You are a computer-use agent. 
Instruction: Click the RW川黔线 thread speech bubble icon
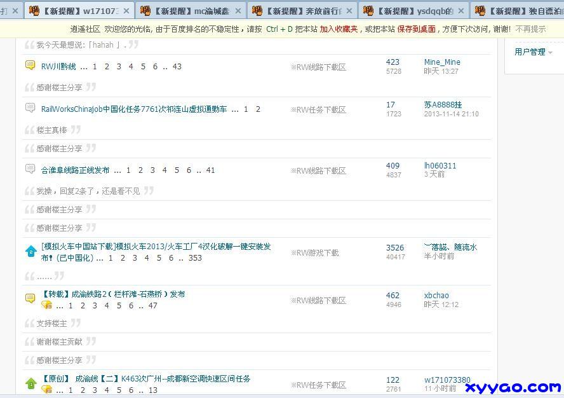click(30, 65)
